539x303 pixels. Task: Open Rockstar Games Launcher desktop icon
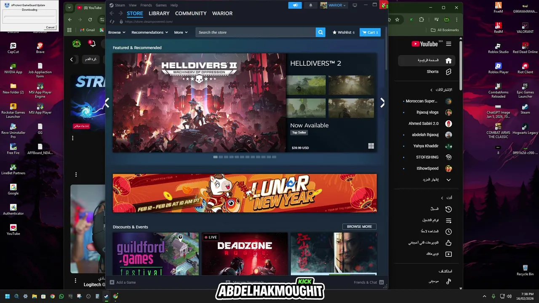pos(13,110)
